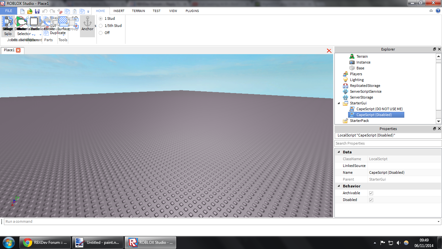Select the ServerStorage label in the tree
Screen dimensions: 442x249
point(361,97)
